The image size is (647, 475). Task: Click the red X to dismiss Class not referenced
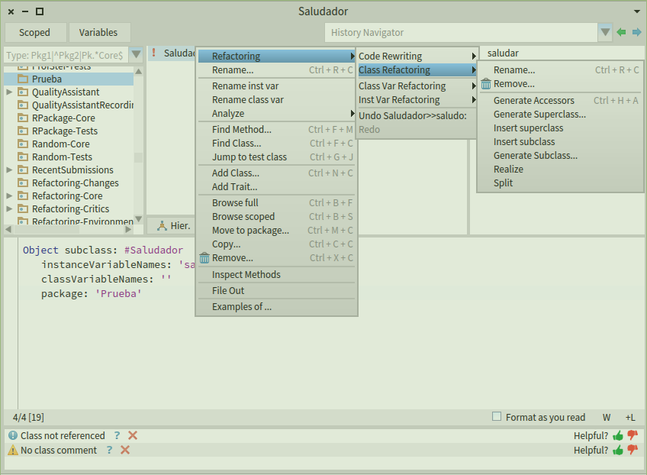pos(132,435)
